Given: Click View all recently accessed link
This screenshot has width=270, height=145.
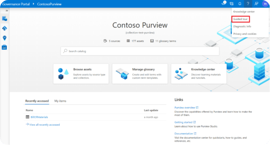Looking at the screenshot, I should (43, 125).
